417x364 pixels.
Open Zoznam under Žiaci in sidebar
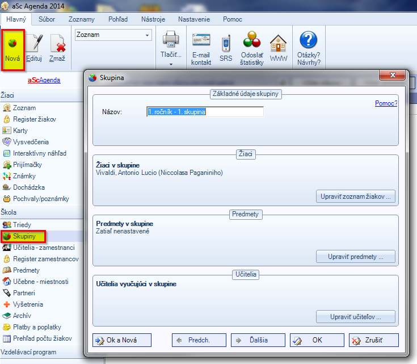point(19,108)
